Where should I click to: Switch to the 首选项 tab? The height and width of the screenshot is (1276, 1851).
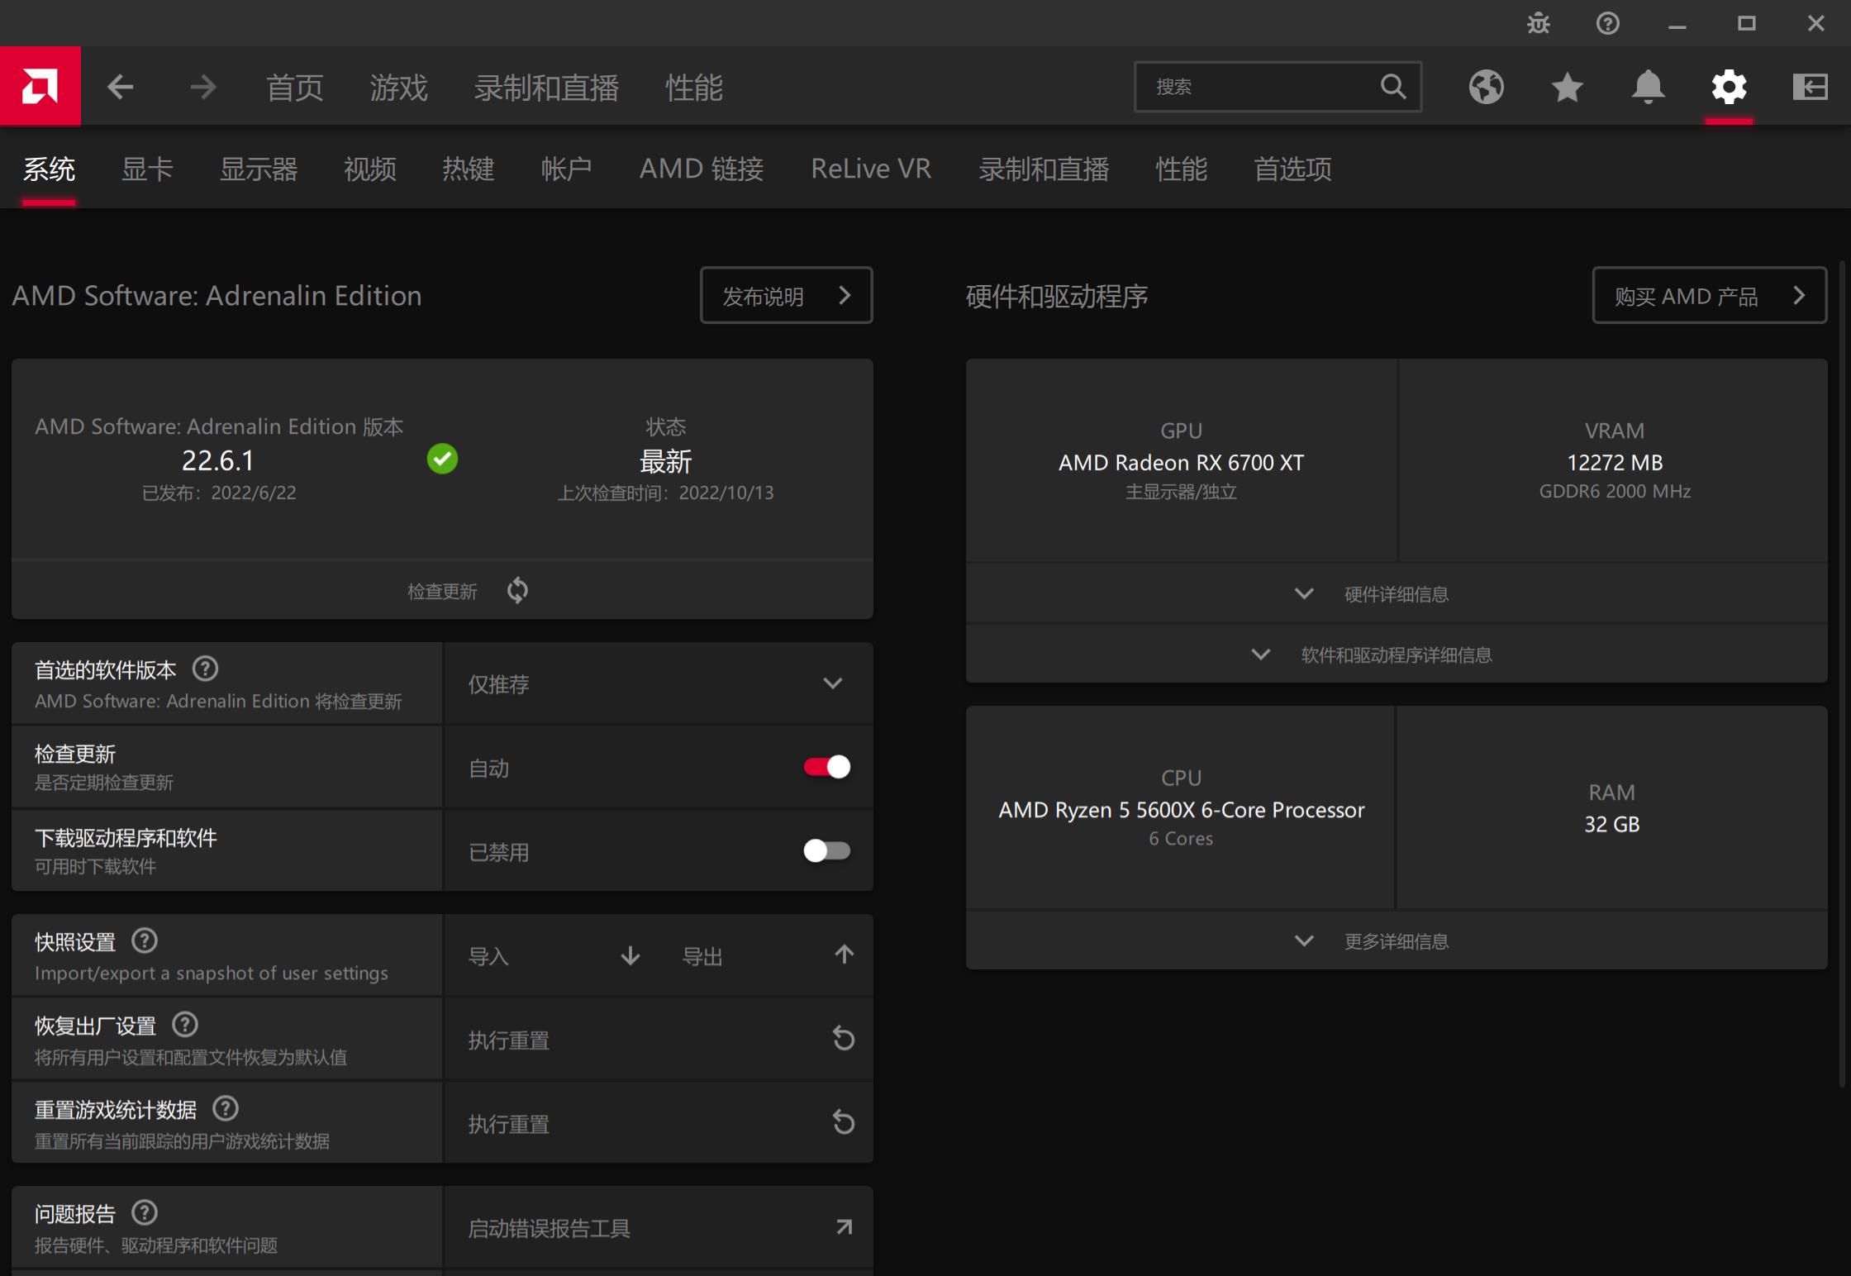[1293, 169]
